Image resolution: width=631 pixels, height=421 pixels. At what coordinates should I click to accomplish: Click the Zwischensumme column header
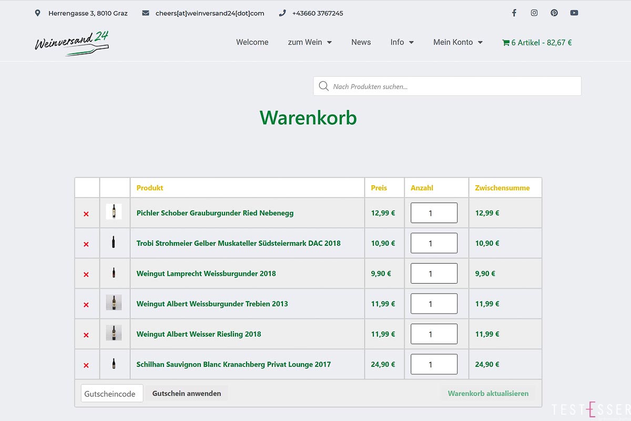[502, 188]
